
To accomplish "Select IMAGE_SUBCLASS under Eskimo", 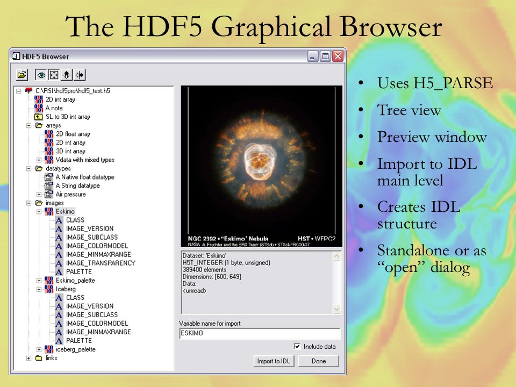I will click(92, 237).
